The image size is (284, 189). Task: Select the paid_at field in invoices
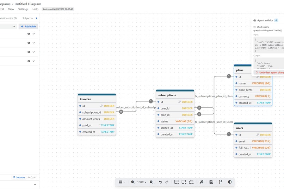(x=97, y=125)
